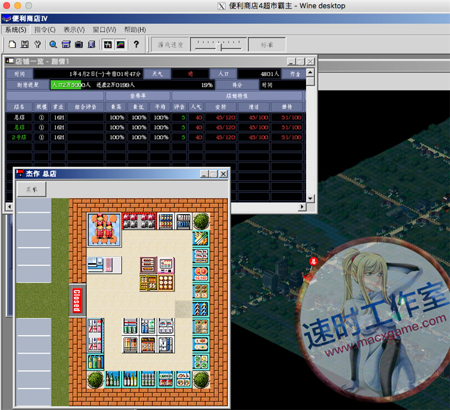Click the 19% progress value

tap(206, 85)
